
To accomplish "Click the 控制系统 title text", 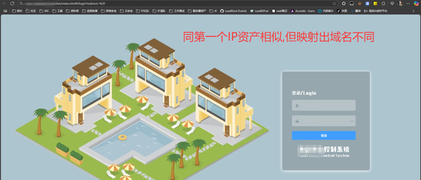I will [x=337, y=149].
